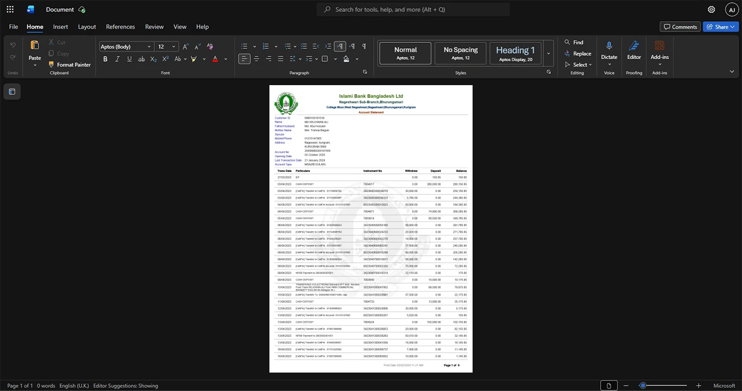Apply the Heading 1 style
This screenshot has height=391, width=742.
(x=515, y=53)
